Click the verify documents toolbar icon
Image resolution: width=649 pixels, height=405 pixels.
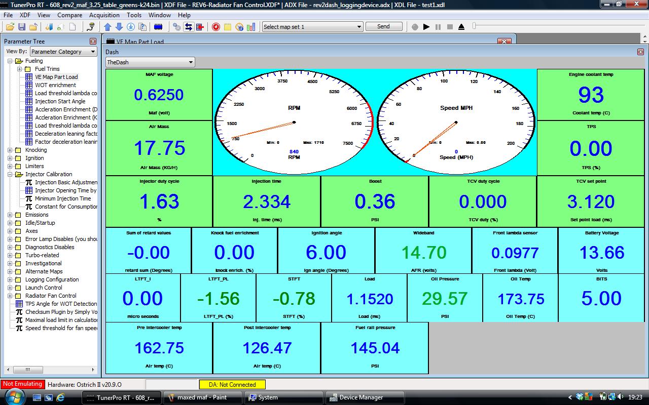[141, 27]
